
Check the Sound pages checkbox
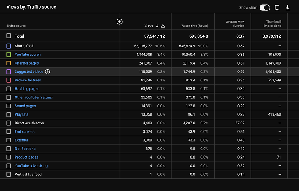tap(9, 106)
